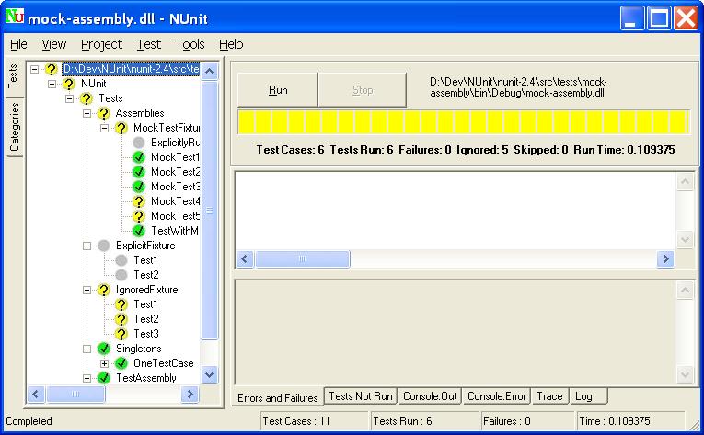Click the gray circle icon beside ExplicitlyRun test

tap(139, 143)
